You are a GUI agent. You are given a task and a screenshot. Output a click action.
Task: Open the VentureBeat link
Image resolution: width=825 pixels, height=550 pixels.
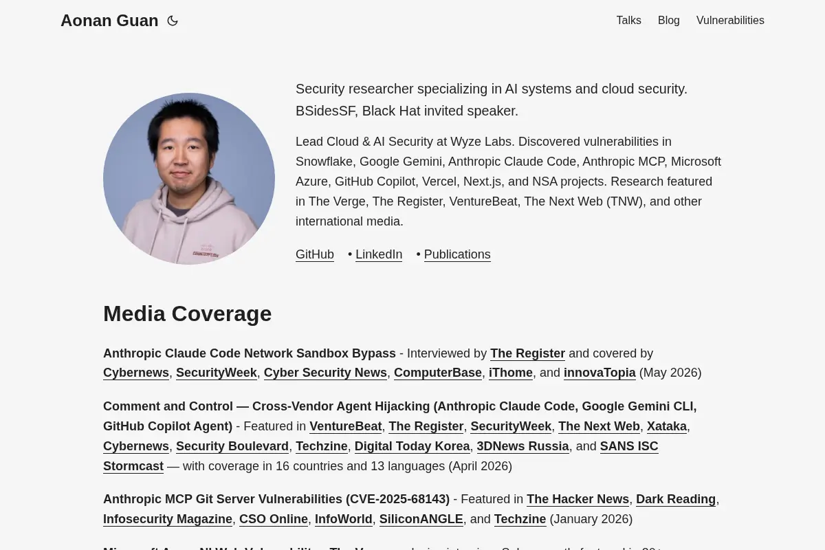click(x=346, y=426)
